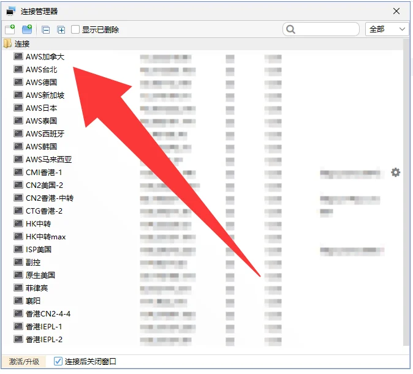413x374 pixels.
Task: Select the AWS加拿大 connection name
Action: coord(45,56)
